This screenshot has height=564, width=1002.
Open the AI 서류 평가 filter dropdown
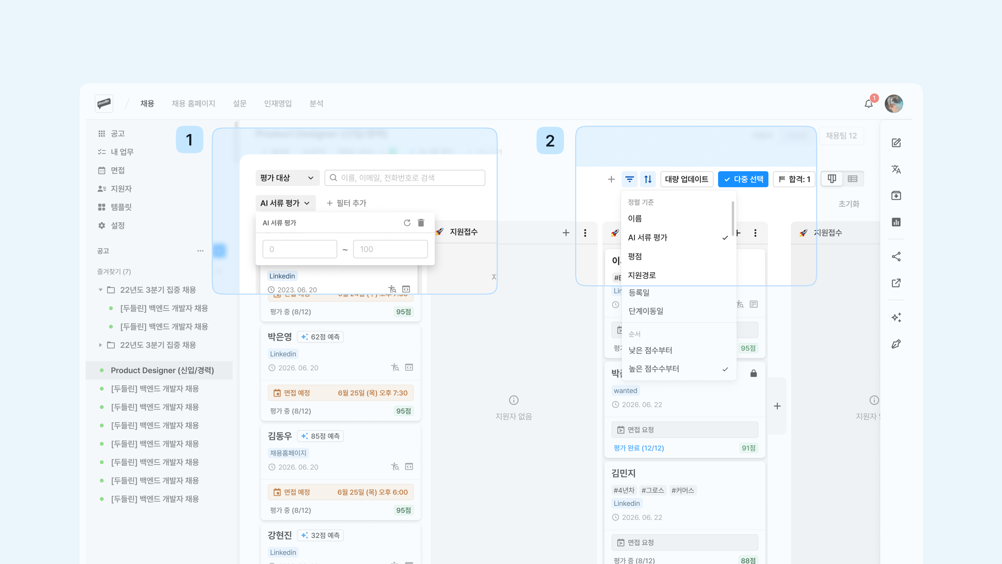pyautogui.click(x=286, y=203)
